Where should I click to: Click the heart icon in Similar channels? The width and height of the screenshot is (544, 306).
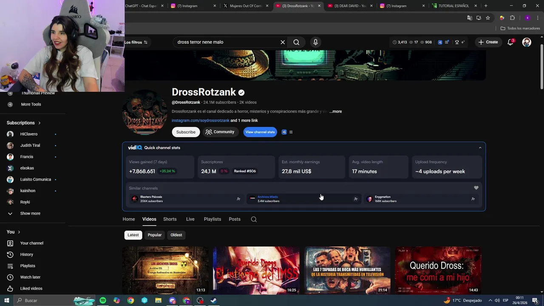click(476, 188)
